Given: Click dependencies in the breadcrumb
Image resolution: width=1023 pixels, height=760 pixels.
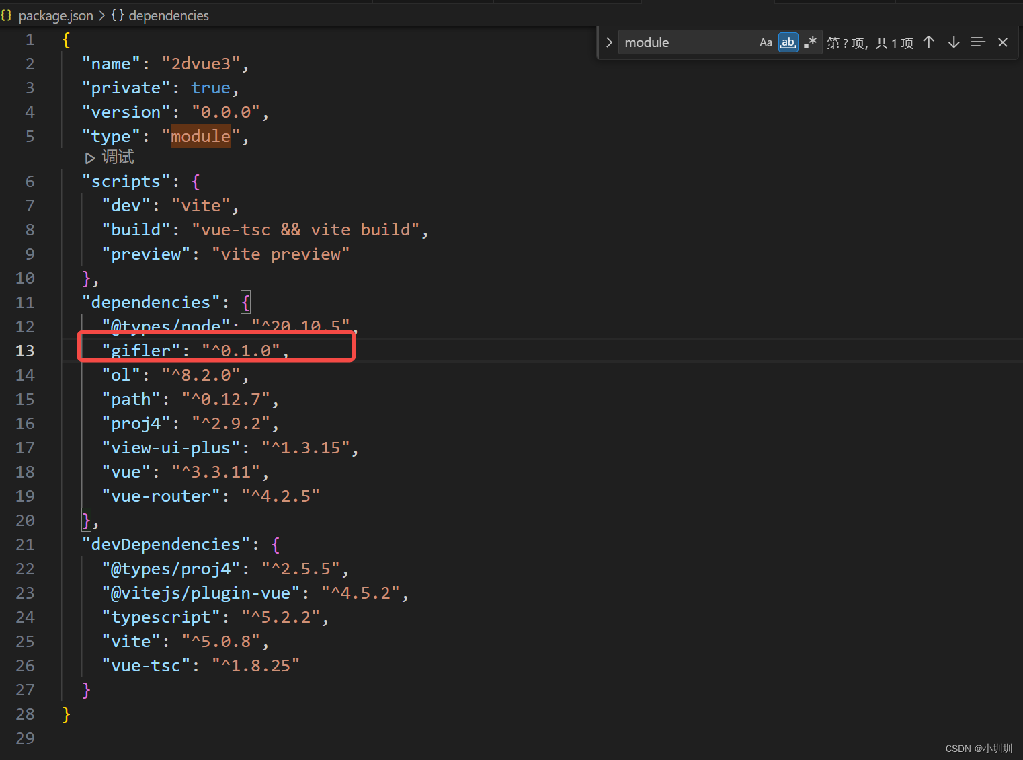Looking at the screenshot, I should 169,15.
